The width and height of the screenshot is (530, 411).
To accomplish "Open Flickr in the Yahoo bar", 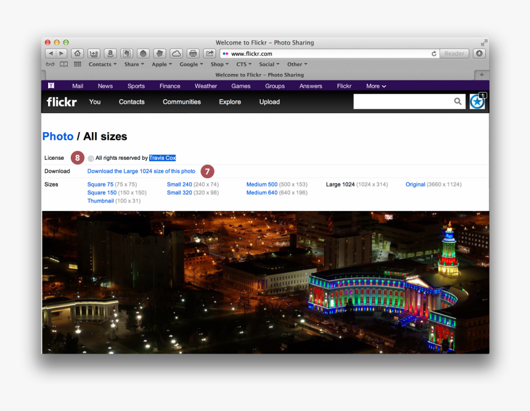I will 344,86.
